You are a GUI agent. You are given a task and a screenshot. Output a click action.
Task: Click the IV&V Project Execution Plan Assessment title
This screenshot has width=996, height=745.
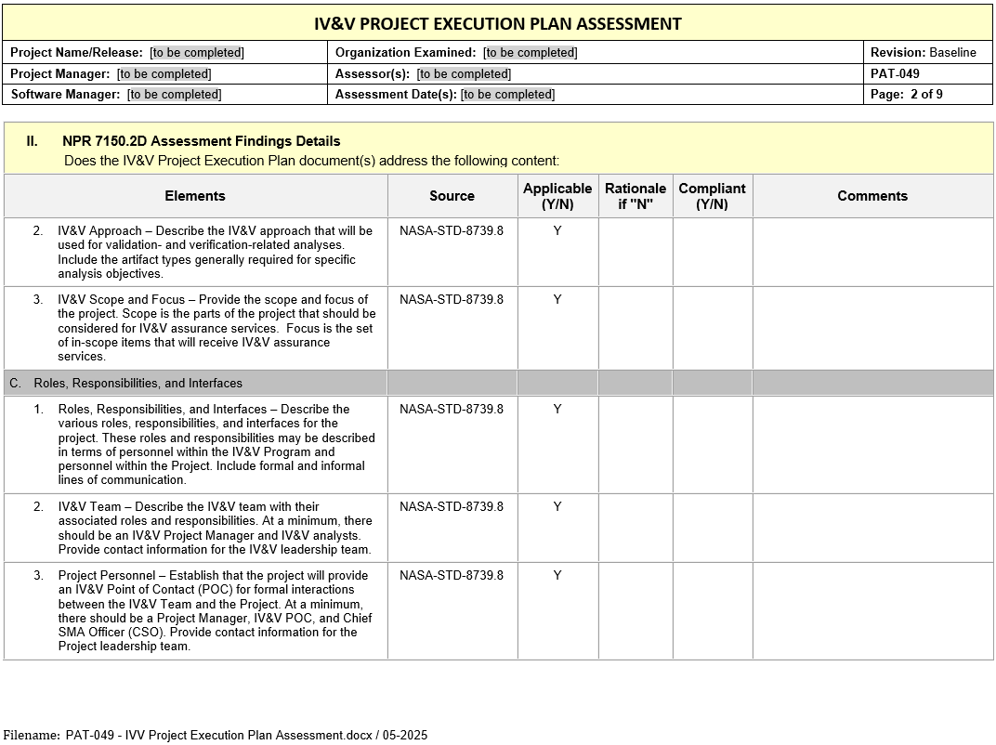[498, 24]
